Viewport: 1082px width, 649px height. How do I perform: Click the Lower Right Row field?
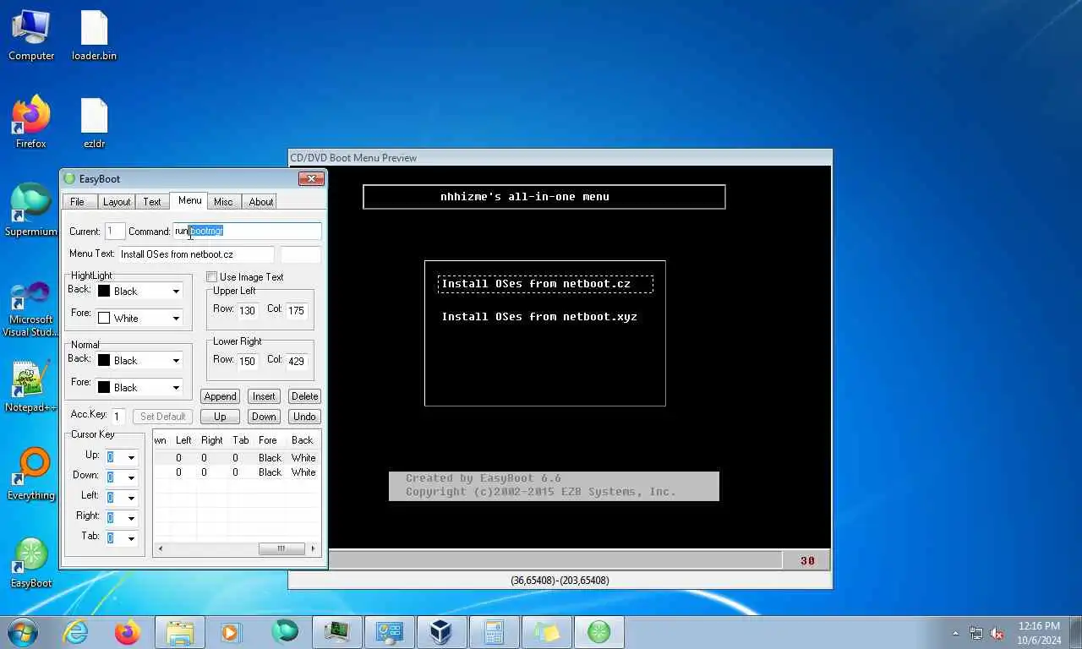pos(247,361)
